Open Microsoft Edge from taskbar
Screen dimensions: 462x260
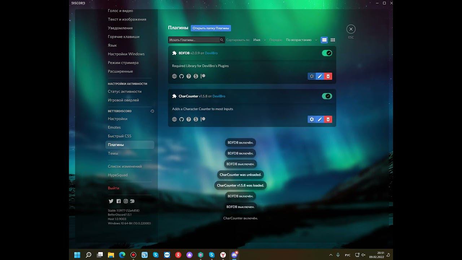point(122,255)
